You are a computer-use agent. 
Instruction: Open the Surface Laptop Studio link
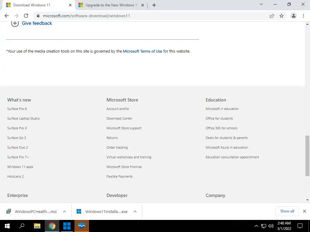(x=23, y=118)
